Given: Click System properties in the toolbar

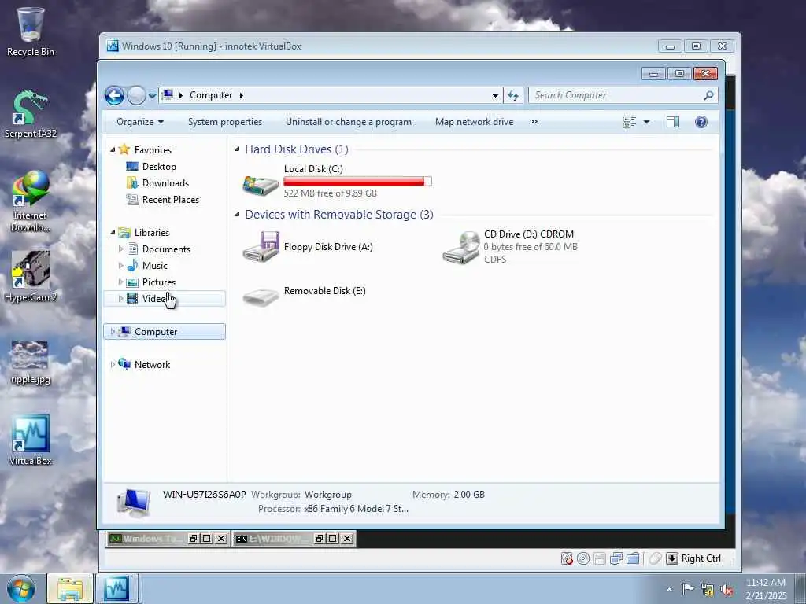Looking at the screenshot, I should pos(225,122).
